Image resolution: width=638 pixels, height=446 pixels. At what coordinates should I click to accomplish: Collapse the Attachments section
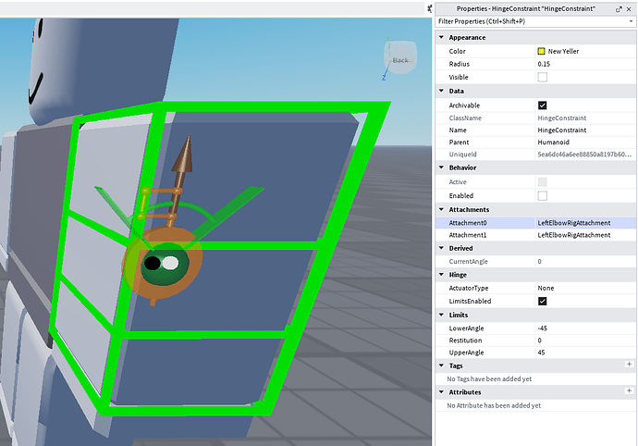tap(441, 209)
